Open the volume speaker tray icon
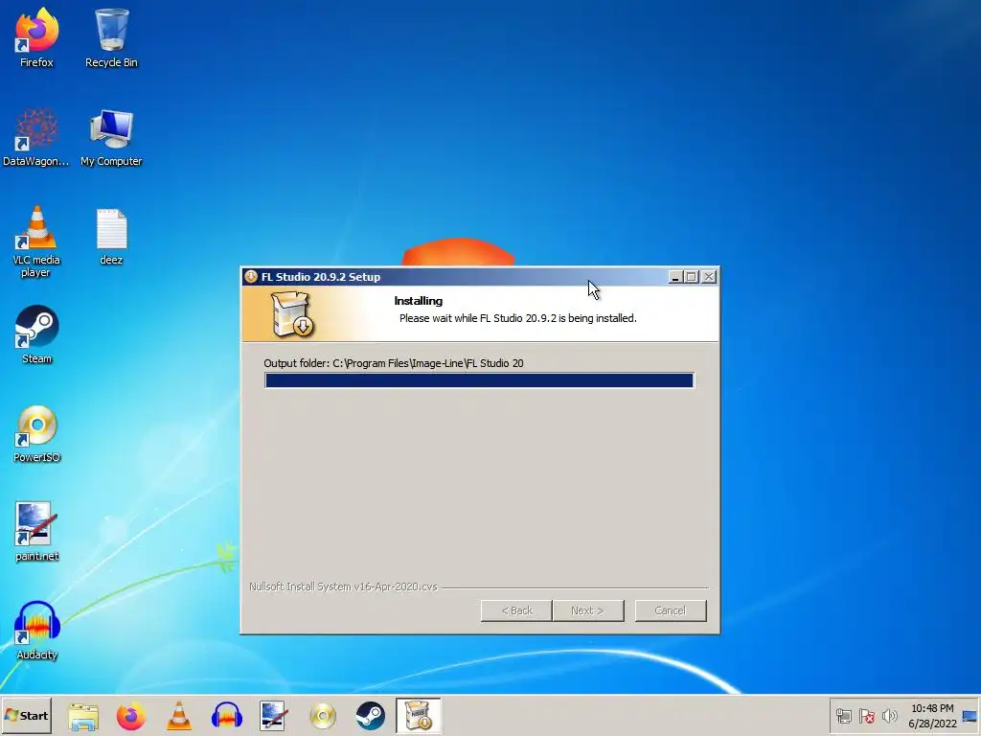This screenshot has width=981, height=736. (889, 715)
